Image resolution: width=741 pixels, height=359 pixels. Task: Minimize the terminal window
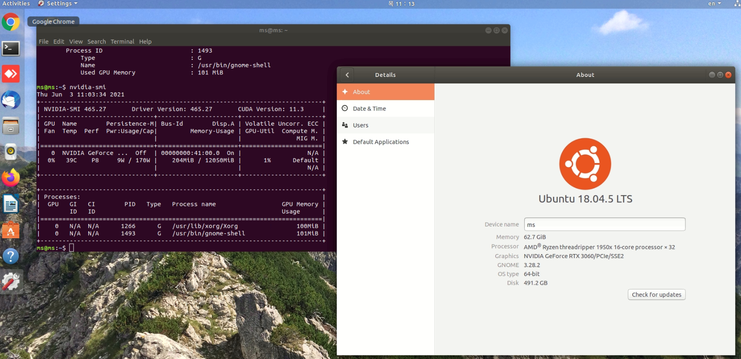tap(488, 30)
